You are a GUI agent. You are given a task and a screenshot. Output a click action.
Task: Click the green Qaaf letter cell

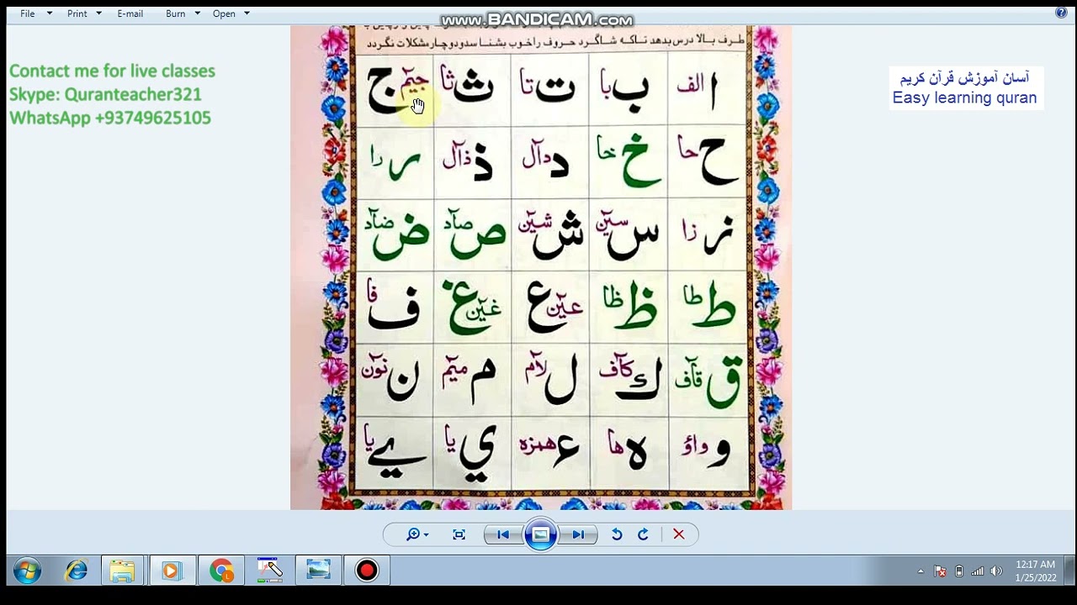(707, 380)
